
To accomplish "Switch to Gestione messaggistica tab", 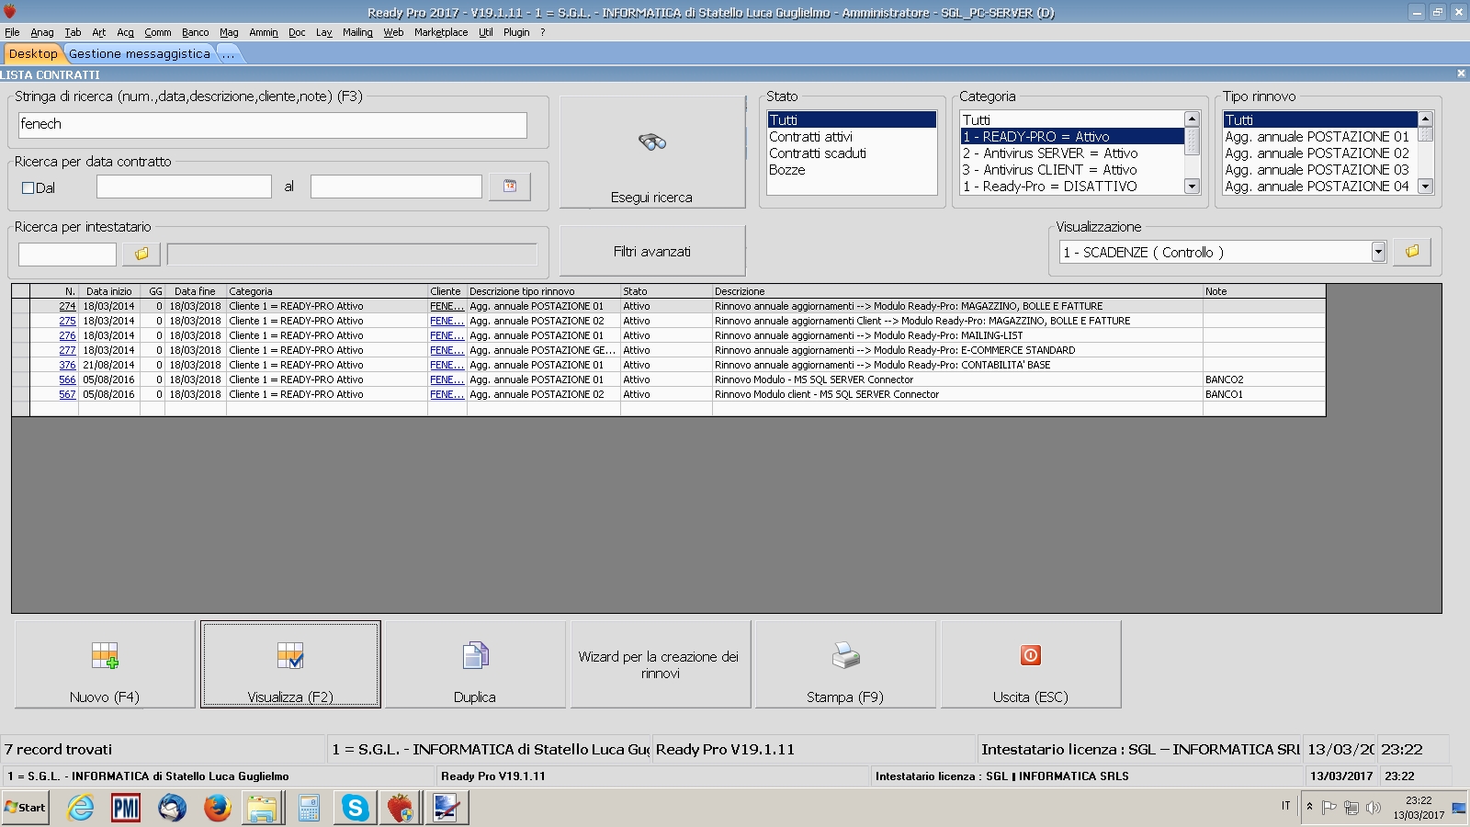I will click(140, 53).
